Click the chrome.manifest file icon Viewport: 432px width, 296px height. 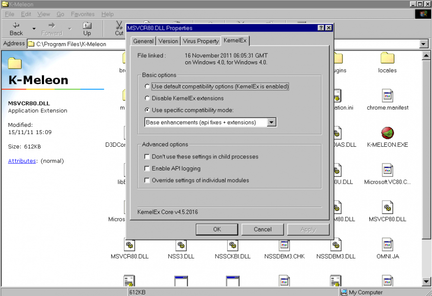coord(387,96)
